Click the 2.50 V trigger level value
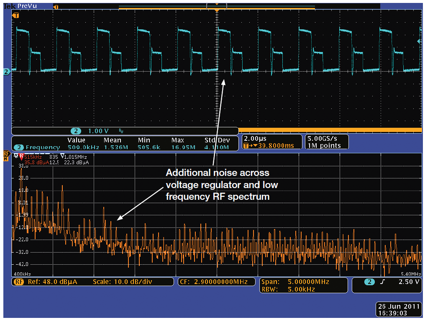The height and width of the screenshot is (320, 425). pos(407,282)
